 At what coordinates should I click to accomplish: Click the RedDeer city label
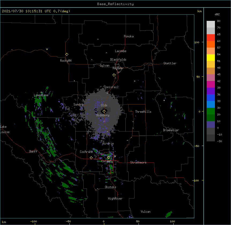coord(118,68)
